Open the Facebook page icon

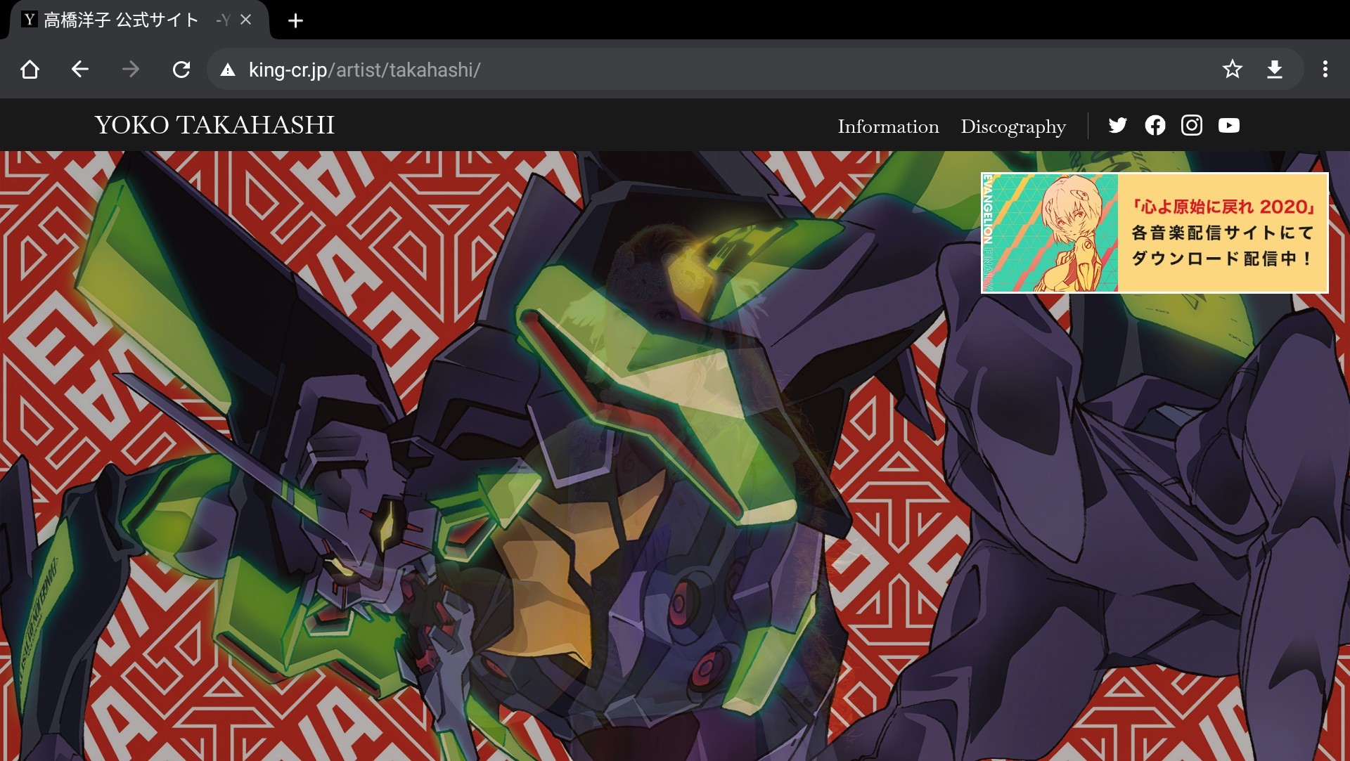[x=1155, y=125]
